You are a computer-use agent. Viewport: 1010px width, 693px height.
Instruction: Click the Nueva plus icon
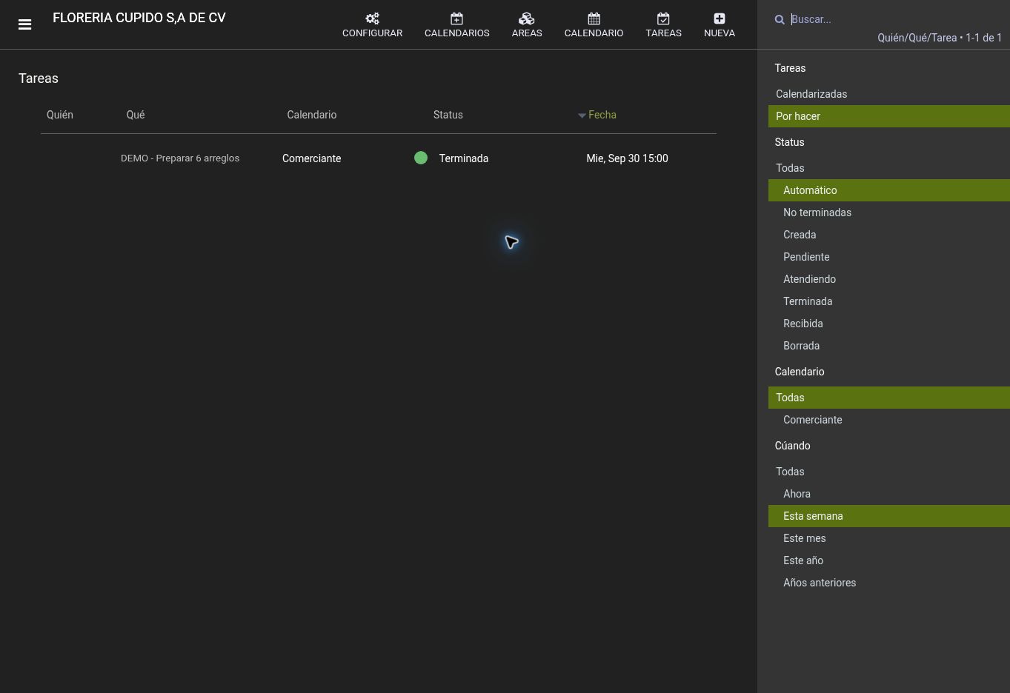point(720,19)
